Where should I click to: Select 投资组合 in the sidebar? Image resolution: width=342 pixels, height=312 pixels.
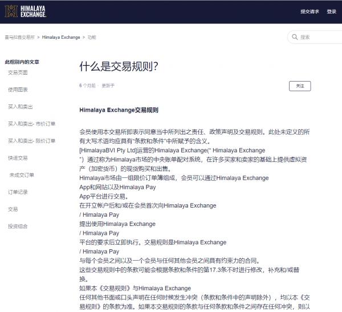pyautogui.click(x=18, y=226)
